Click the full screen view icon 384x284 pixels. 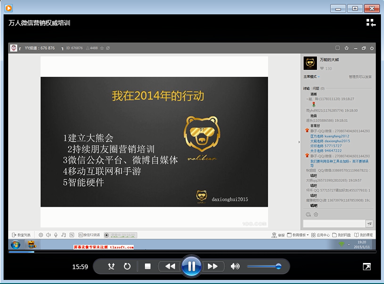[x=367, y=267]
